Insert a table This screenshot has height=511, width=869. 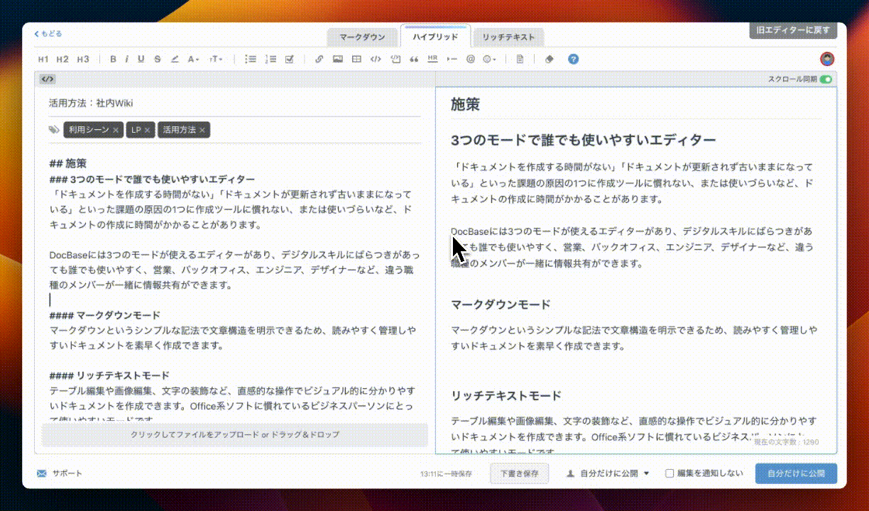click(x=356, y=59)
